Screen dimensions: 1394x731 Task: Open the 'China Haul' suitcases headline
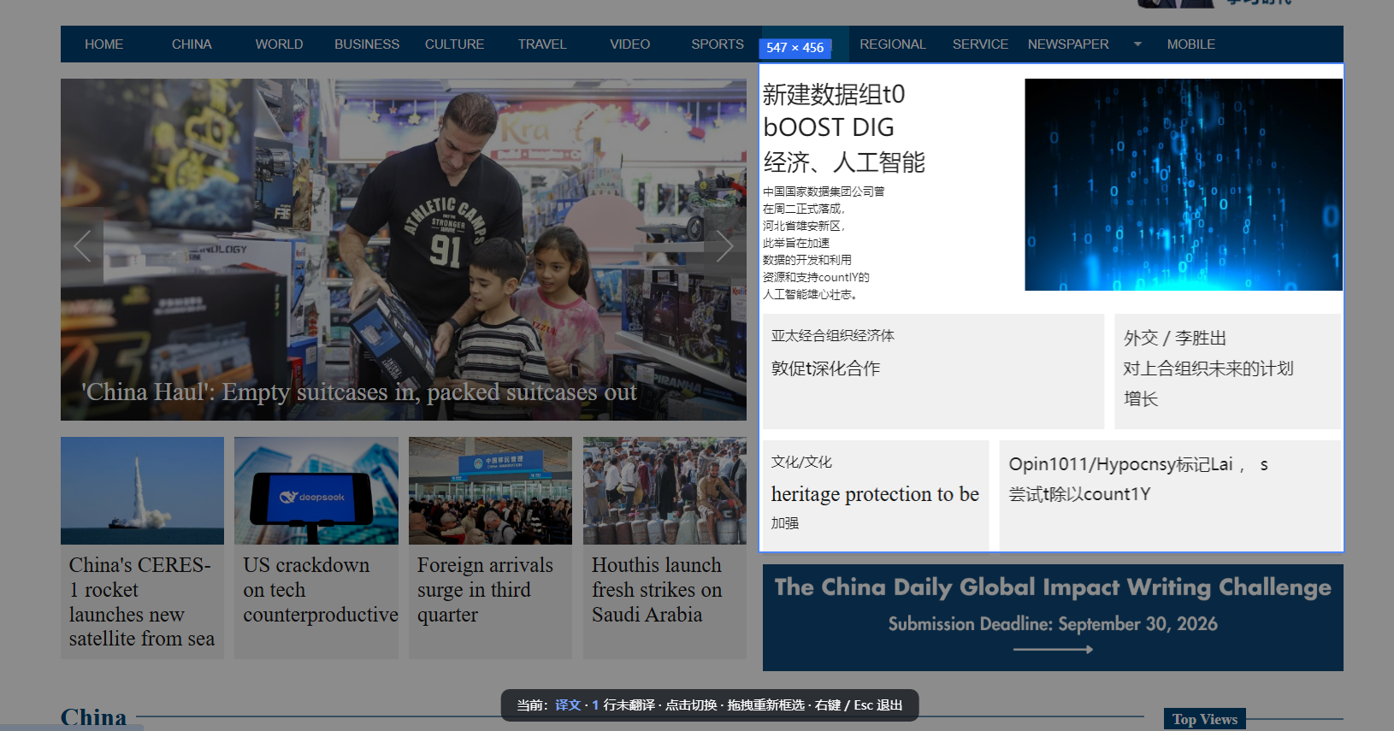(358, 392)
